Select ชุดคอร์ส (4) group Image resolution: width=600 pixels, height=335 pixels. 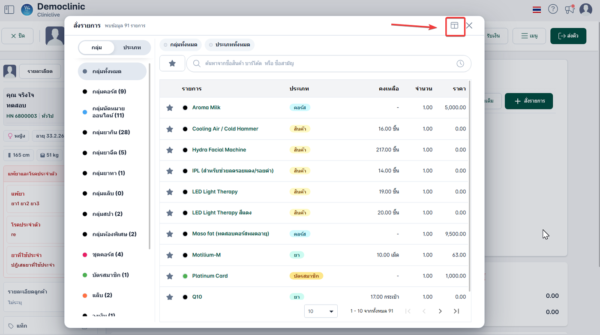click(x=112, y=254)
